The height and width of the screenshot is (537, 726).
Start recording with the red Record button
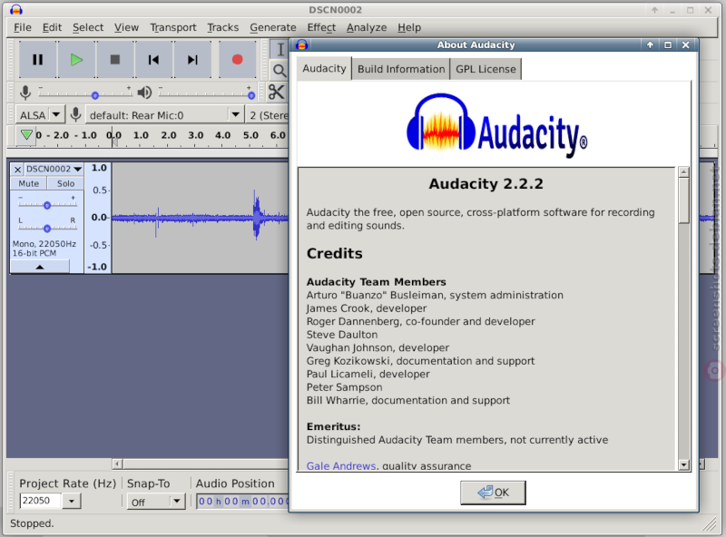(x=238, y=60)
